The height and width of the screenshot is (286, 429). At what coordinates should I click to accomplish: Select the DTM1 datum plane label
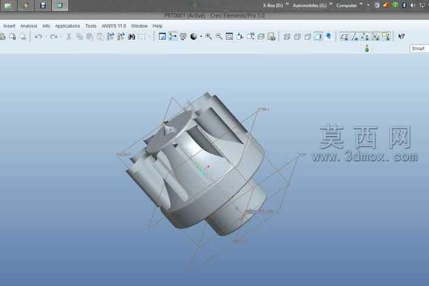pos(263,110)
